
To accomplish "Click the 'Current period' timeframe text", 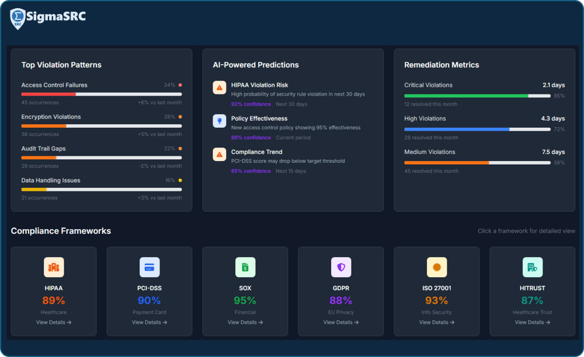I will [293, 138].
